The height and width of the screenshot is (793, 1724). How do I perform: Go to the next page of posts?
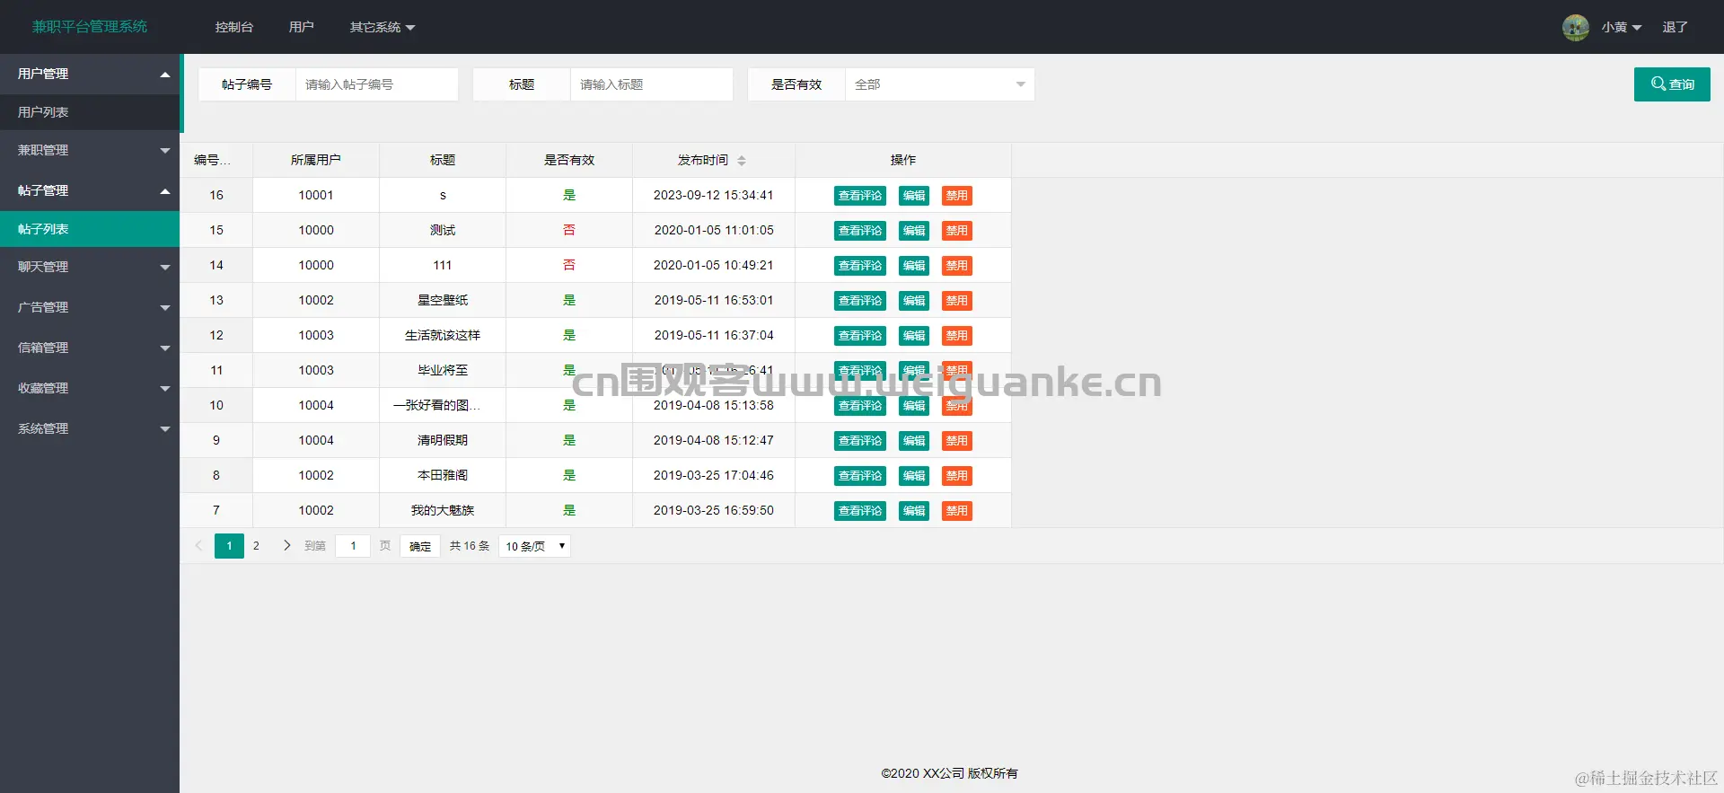(286, 545)
